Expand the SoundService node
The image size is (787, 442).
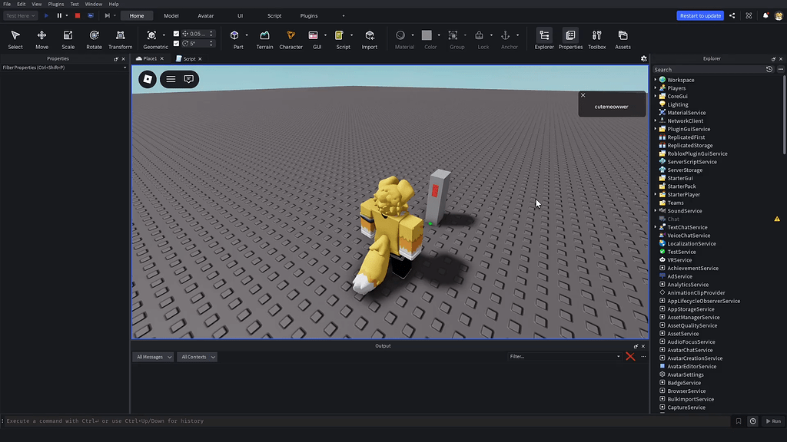(x=656, y=210)
